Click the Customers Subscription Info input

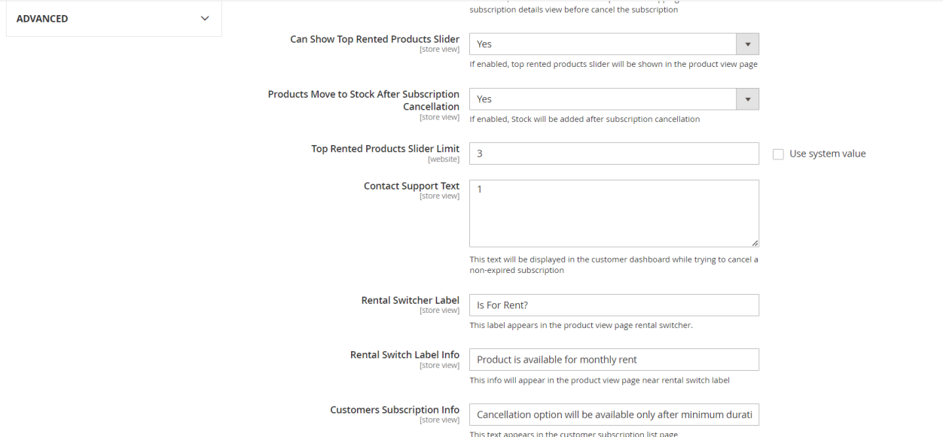pos(614,414)
